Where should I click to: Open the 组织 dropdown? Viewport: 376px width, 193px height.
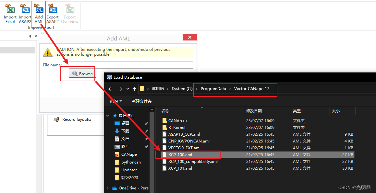tap(115, 101)
